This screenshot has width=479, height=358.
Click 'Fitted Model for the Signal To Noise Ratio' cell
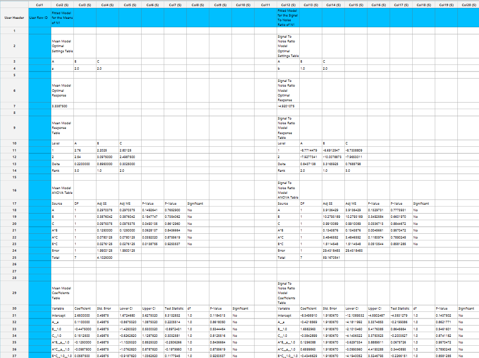288,18
